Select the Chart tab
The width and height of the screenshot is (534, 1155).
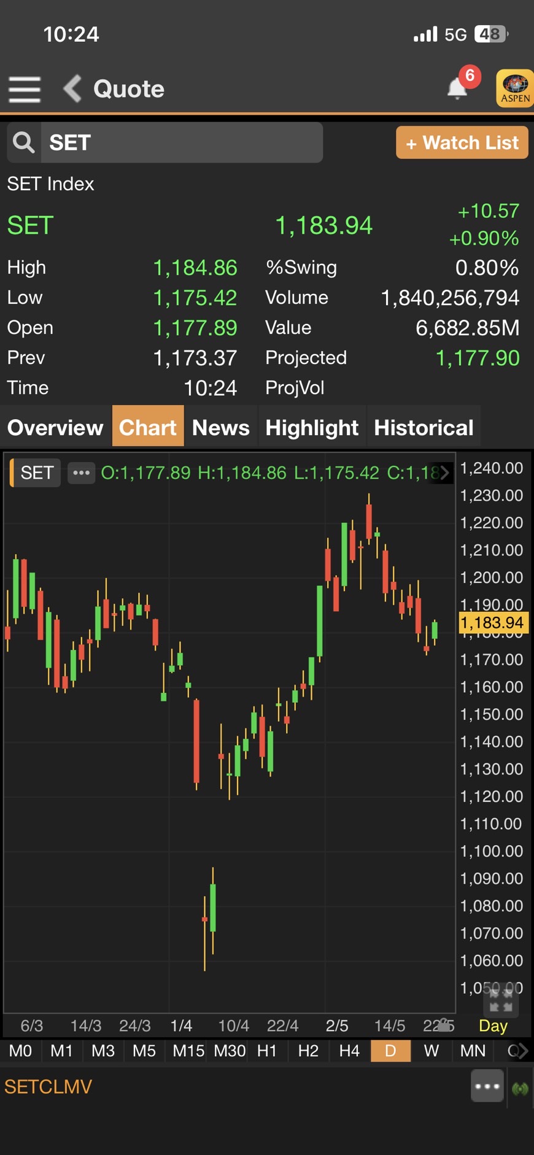148,427
